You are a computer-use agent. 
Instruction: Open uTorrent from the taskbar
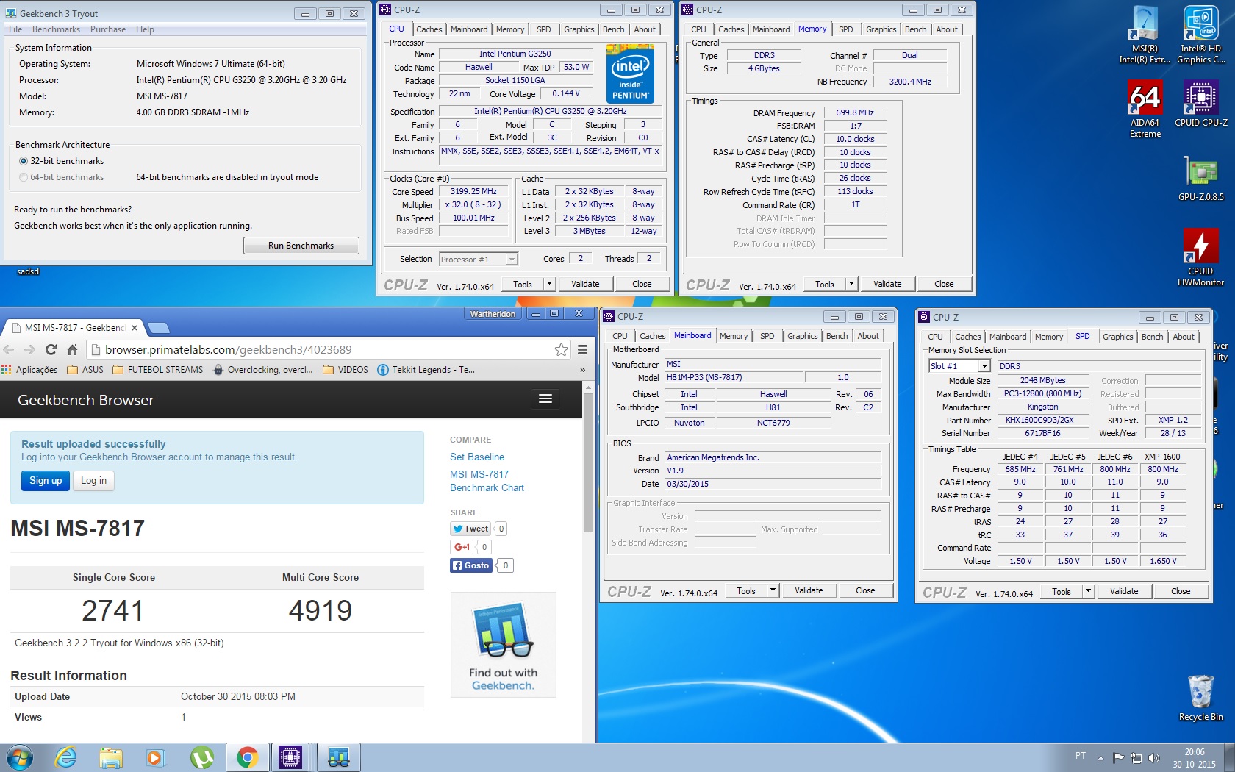tap(201, 757)
